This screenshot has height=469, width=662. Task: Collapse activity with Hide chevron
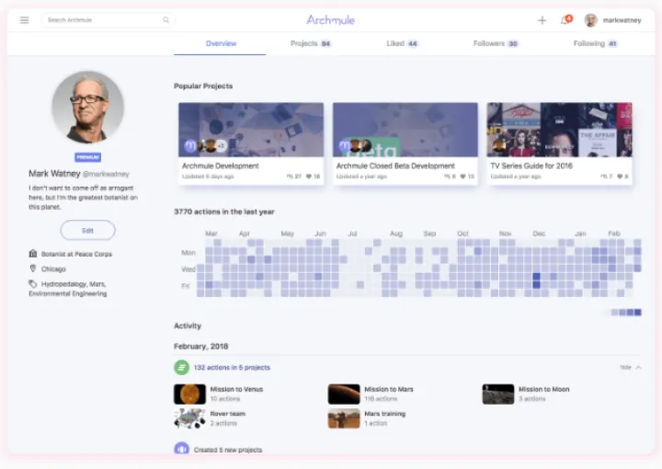[638, 367]
